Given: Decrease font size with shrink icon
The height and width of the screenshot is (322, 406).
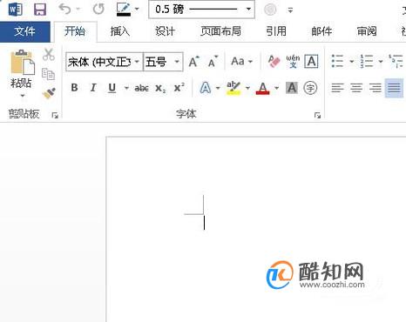Looking at the screenshot, I should pos(213,62).
